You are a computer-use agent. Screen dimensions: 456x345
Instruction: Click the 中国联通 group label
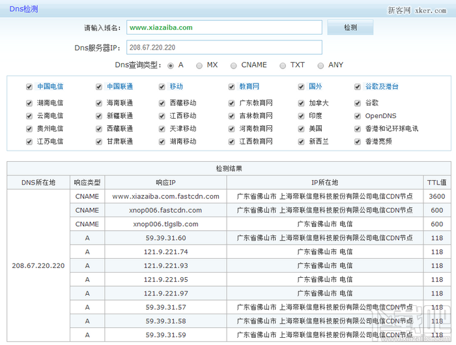(120, 87)
